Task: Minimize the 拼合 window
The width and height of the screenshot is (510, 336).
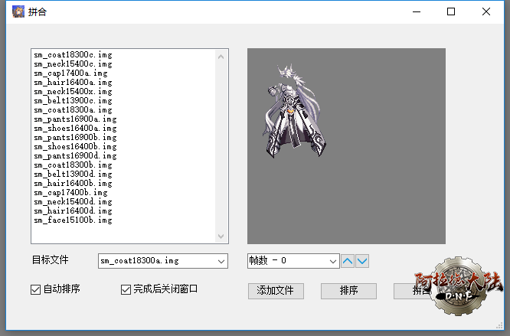Action: pos(417,11)
